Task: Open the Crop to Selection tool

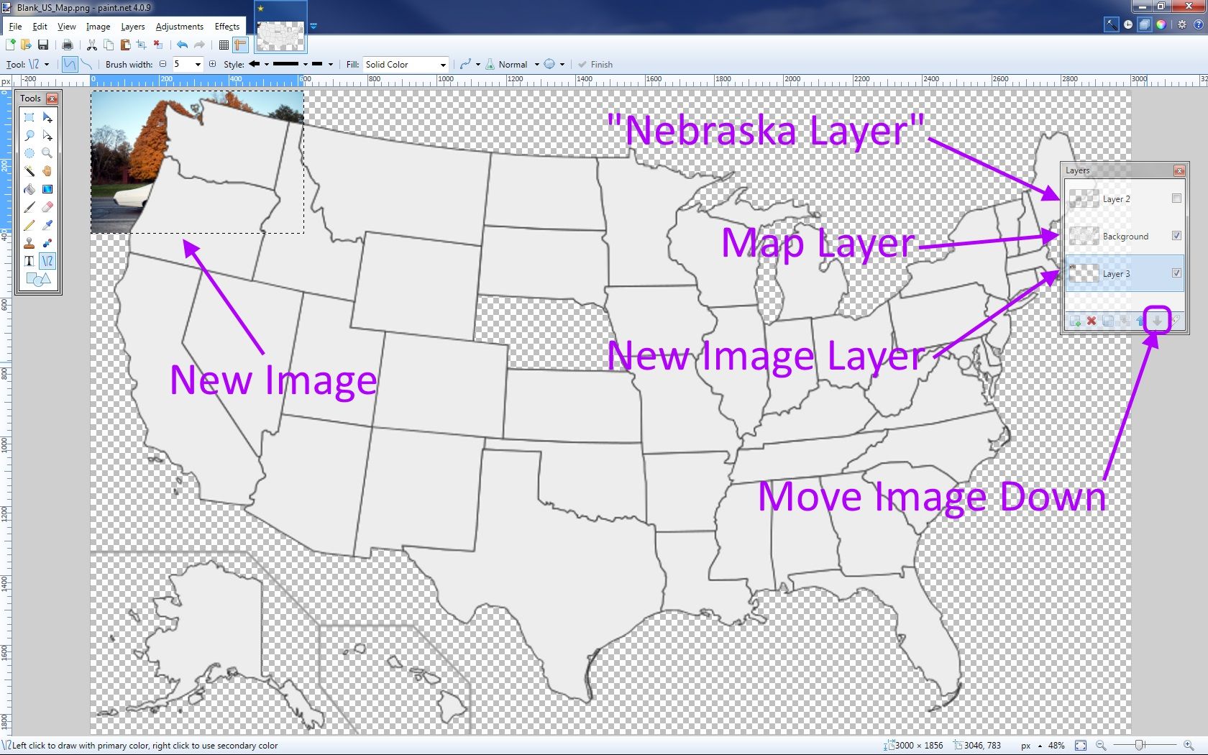Action: [x=142, y=45]
